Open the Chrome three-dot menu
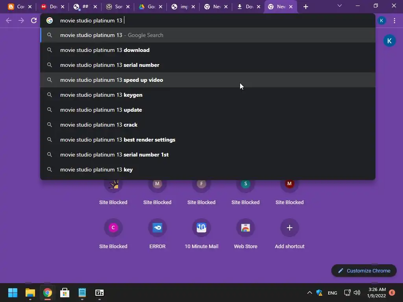This screenshot has width=403, height=302. (x=394, y=21)
